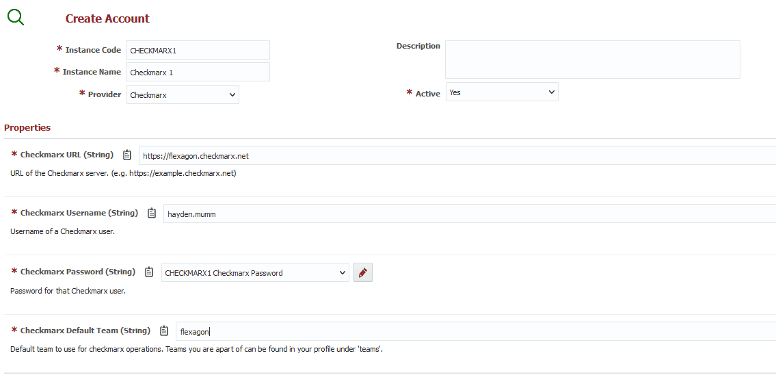
Task: Click the Instance Name label
Action: (92, 72)
